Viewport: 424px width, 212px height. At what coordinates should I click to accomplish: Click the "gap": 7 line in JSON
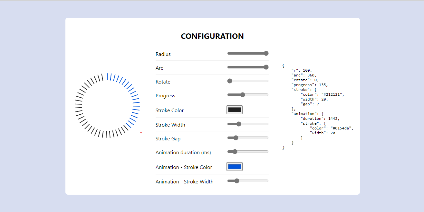[x=310, y=104]
